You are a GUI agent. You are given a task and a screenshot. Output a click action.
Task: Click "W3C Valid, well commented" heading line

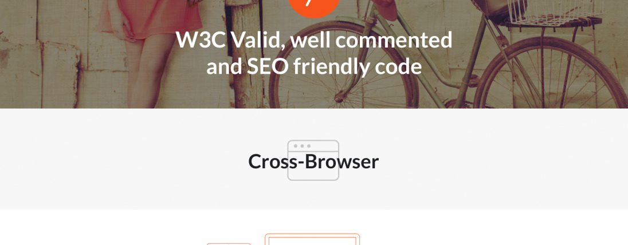pyautogui.click(x=313, y=40)
